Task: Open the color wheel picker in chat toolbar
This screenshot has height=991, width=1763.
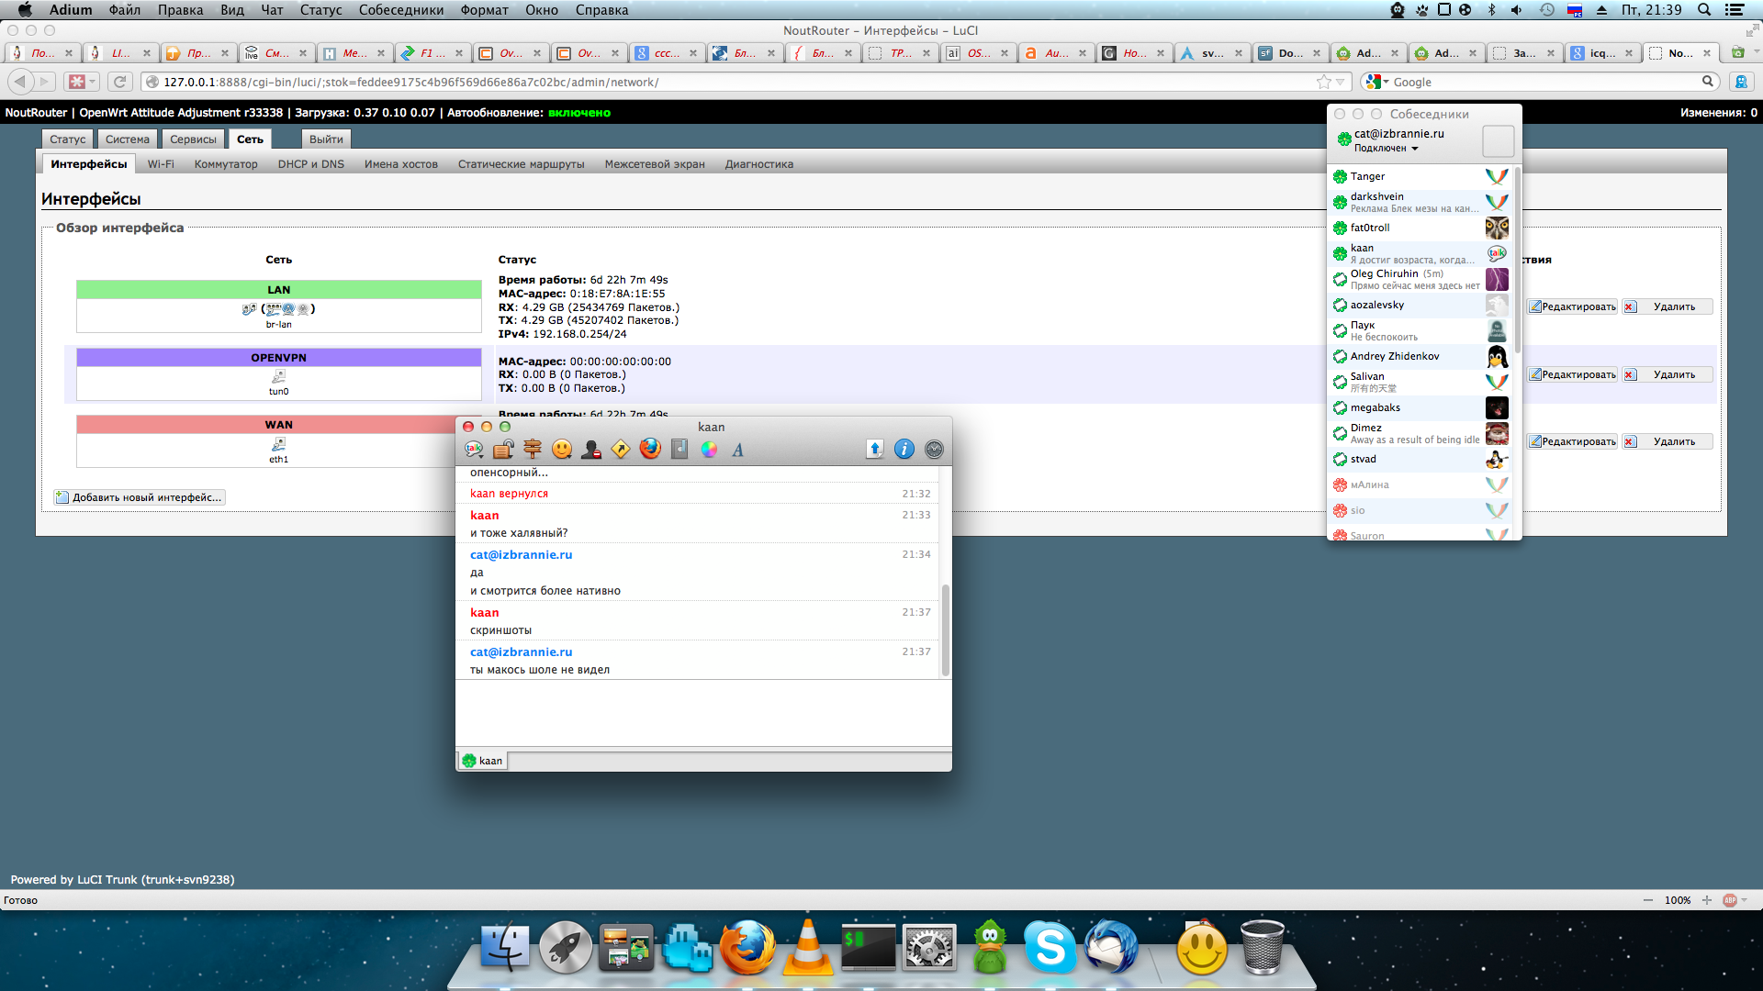Action: pos(709,449)
